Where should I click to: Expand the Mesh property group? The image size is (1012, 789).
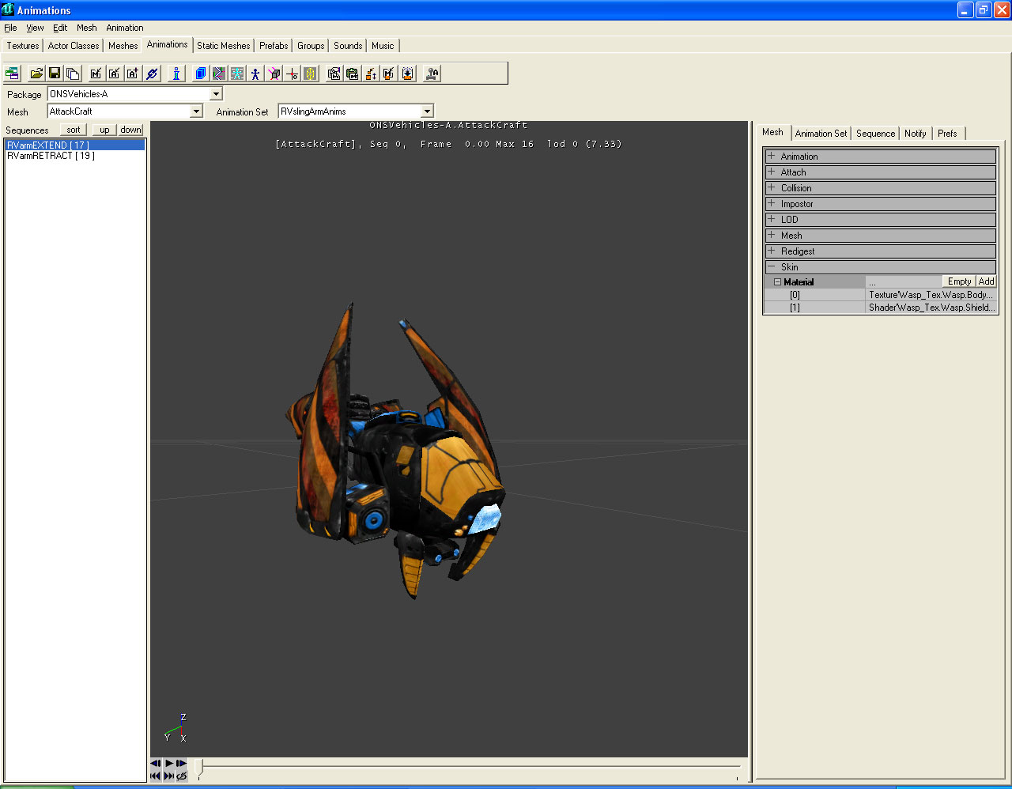pos(771,235)
